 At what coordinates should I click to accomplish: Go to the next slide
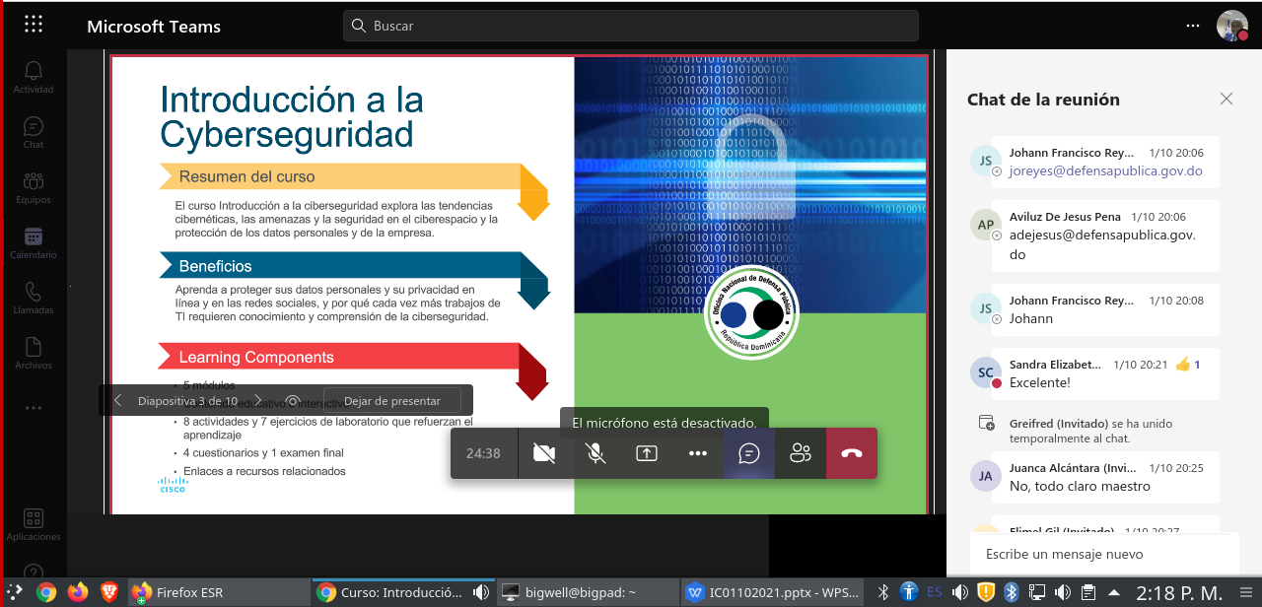point(257,401)
